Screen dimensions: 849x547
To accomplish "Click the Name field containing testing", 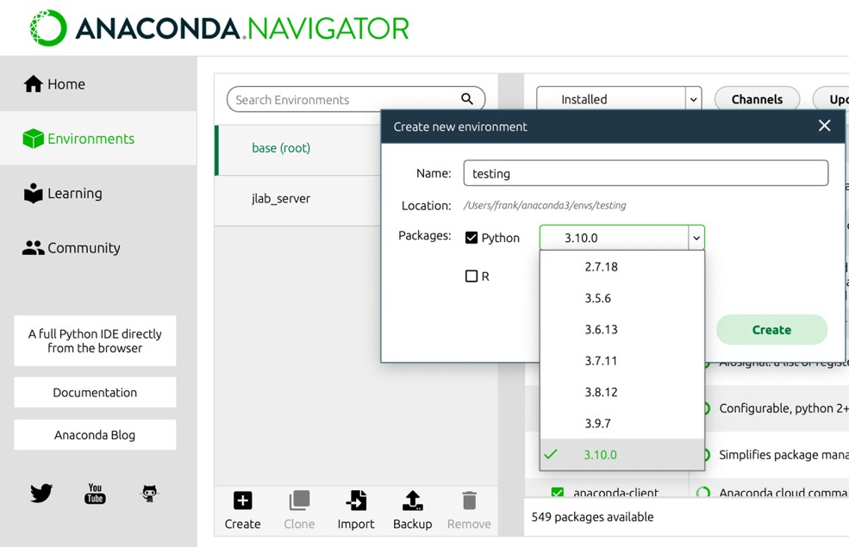I will tap(646, 173).
